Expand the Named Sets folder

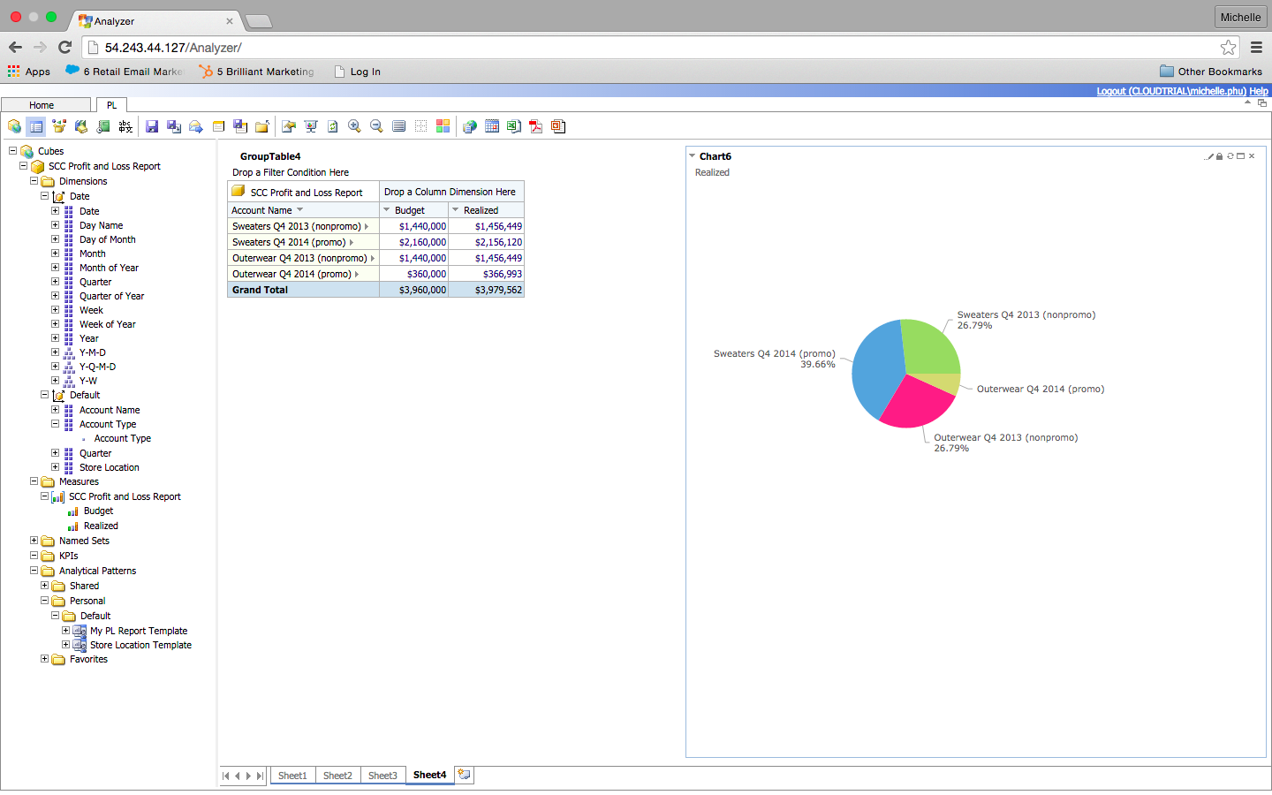pyautogui.click(x=34, y=541)
